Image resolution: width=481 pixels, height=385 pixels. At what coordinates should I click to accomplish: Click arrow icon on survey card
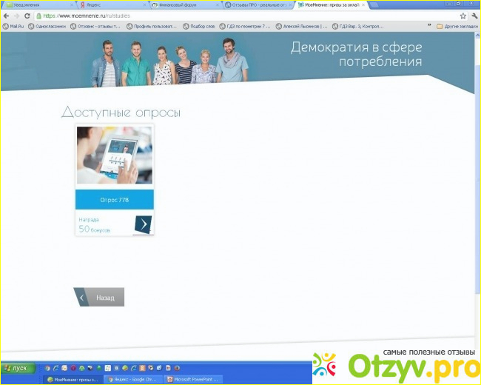(144, 224)
